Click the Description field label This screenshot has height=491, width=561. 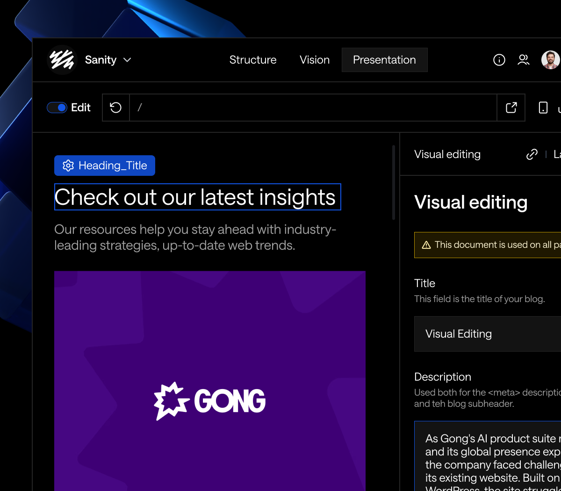coord(443,377)
